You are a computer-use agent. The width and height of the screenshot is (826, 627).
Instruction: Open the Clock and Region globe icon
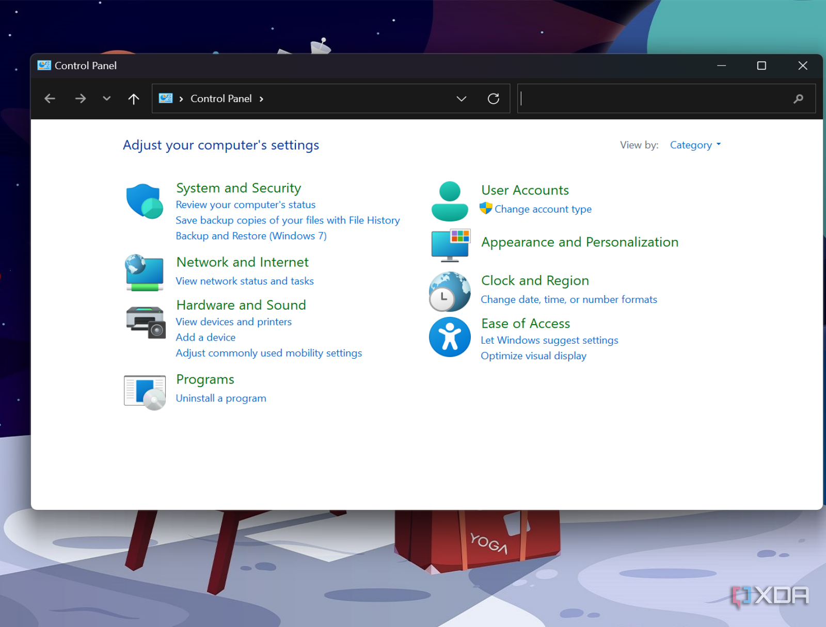coord(449,292)
